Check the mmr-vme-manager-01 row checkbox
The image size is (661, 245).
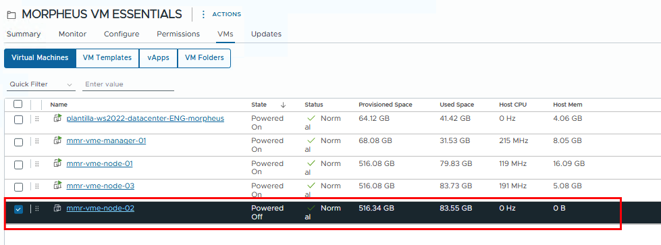[x=18, y=142]
